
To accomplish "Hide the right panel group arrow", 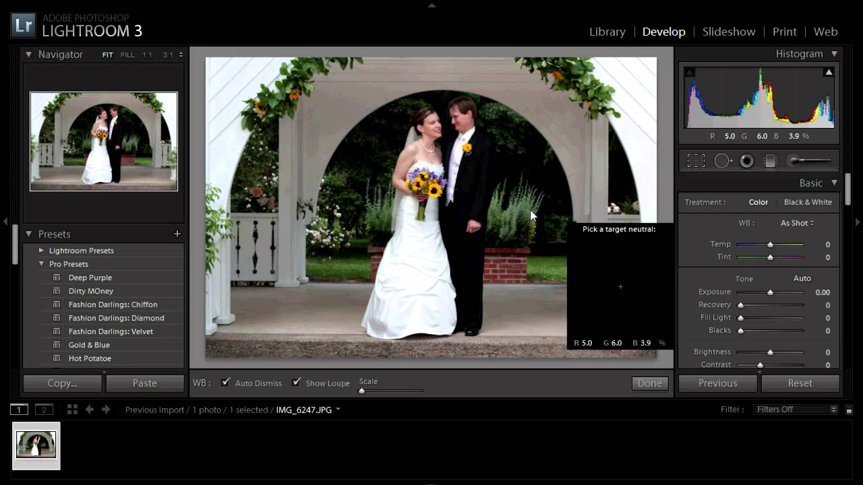I will pyautogui.click(x=858, y=221).
